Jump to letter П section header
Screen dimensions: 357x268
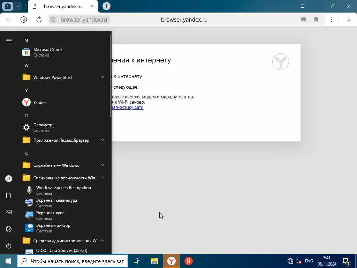(26, 116)
